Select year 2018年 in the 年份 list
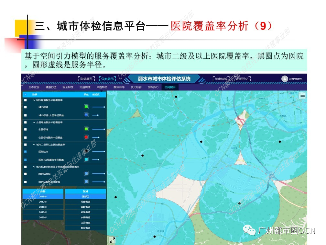326x245 pixels. point(43,207)
